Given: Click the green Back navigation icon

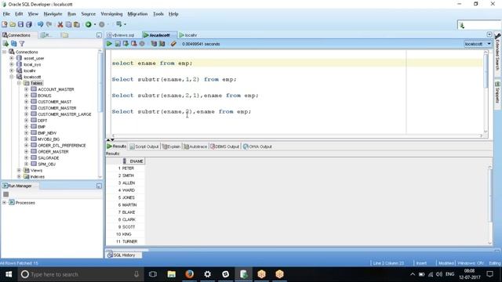Looking at the screenshot, I should coord(89,24).
